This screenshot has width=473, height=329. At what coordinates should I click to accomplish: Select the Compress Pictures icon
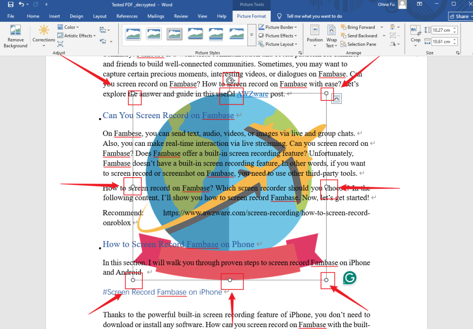(60, 44)
